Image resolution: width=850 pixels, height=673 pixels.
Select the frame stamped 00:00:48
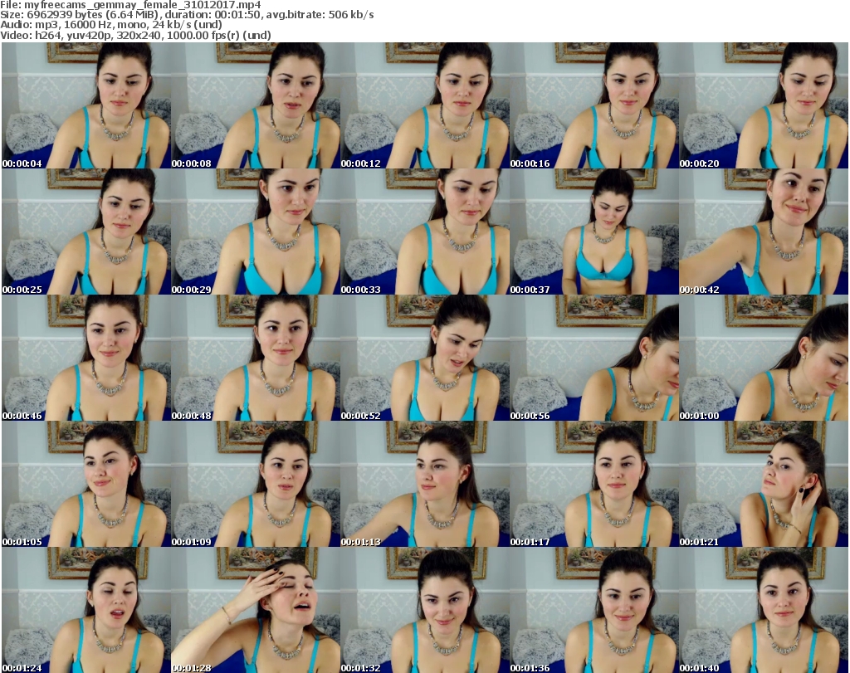pyautogui.click(x=256, y=358)
